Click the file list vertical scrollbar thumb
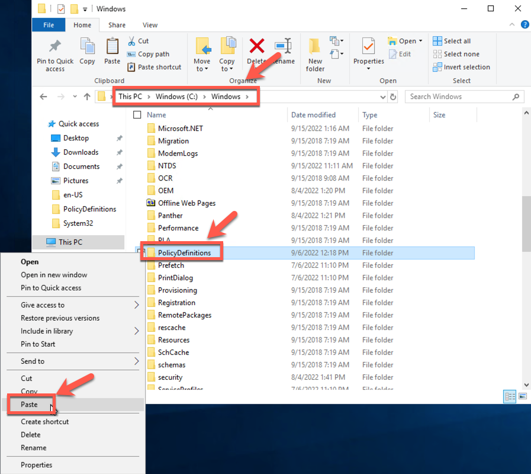Screen dimensions: 531x474 pos(526,224)
